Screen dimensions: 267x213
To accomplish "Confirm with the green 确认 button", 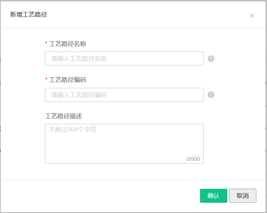I will pyautogui.click(x=214, y=196).
